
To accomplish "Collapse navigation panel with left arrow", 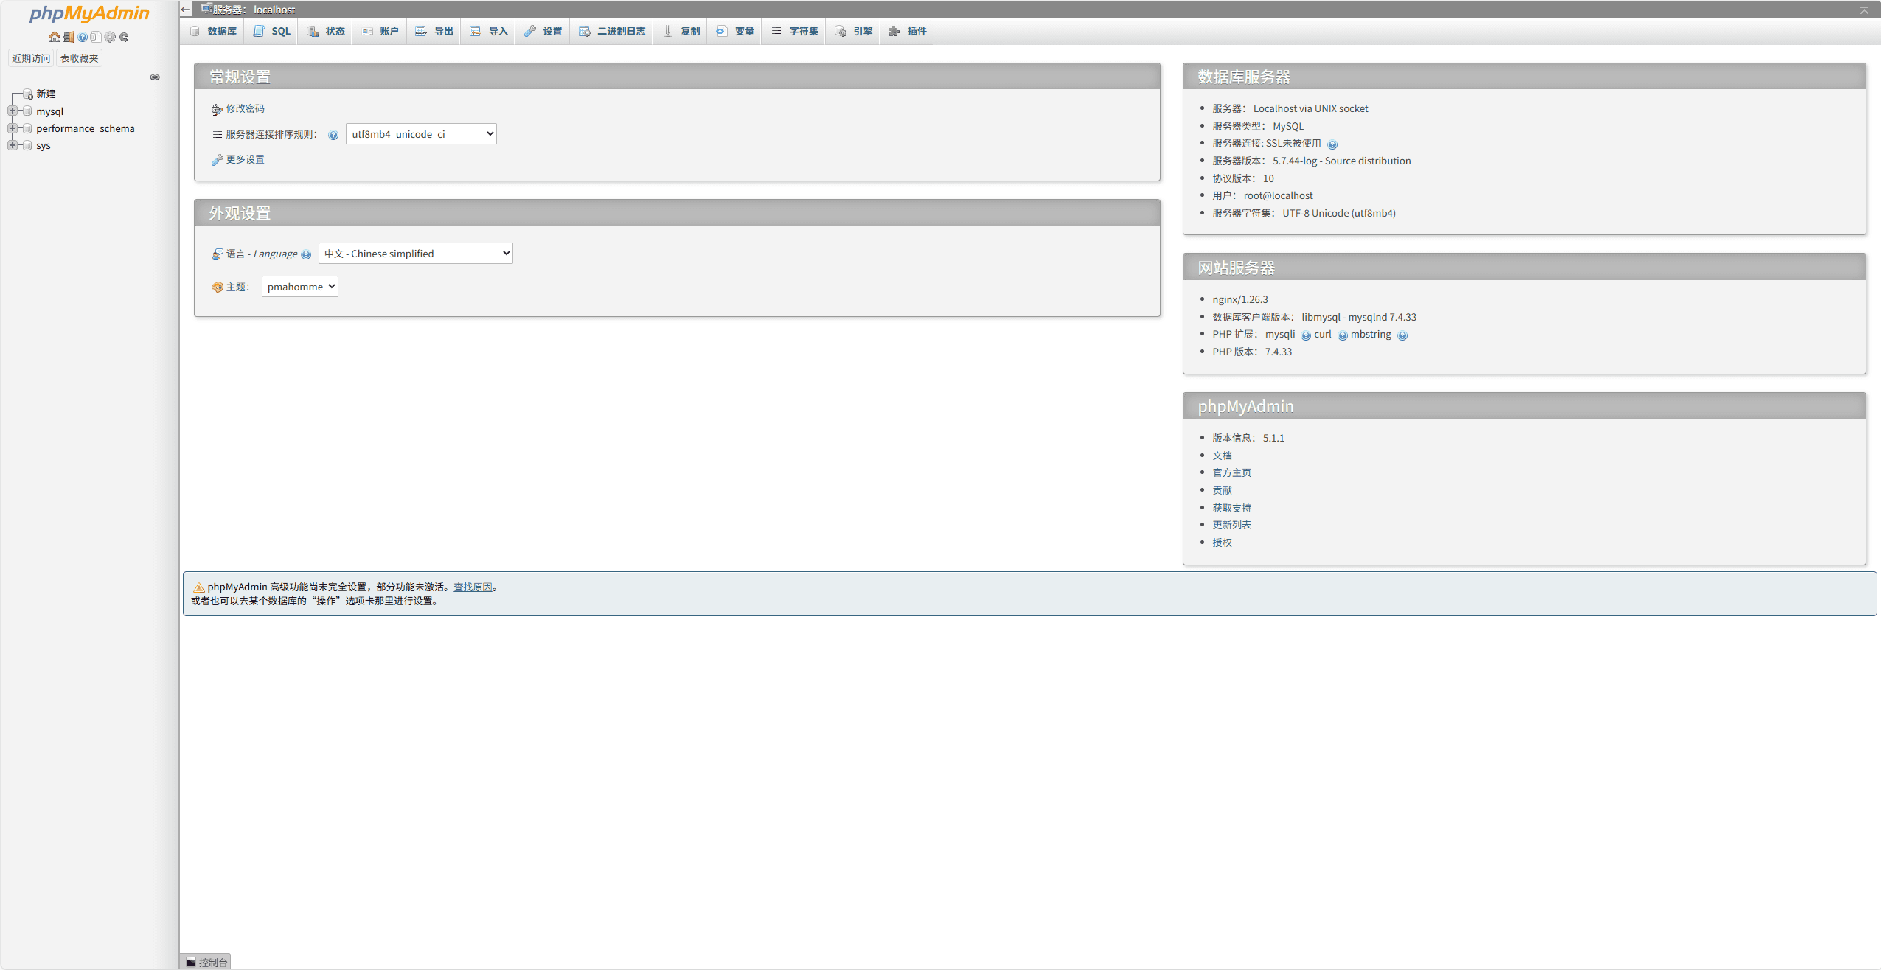I will click(186, 10).
